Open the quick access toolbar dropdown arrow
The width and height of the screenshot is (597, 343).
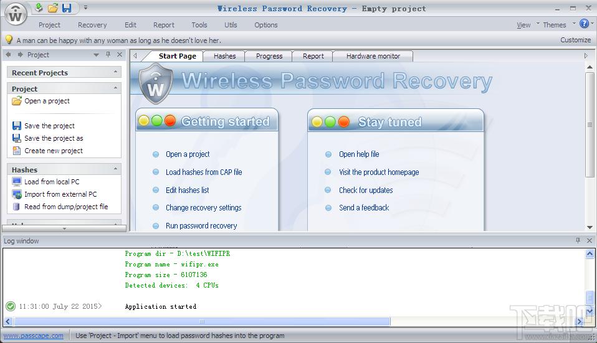85,7
